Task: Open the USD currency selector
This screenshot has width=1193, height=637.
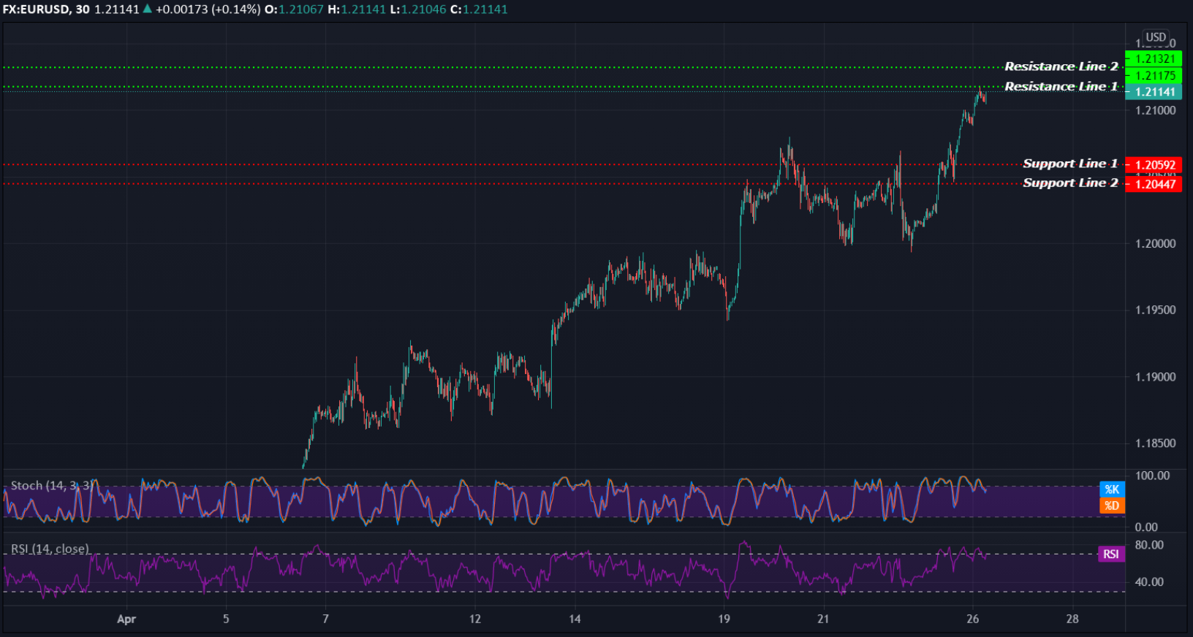Action: 1156,37
